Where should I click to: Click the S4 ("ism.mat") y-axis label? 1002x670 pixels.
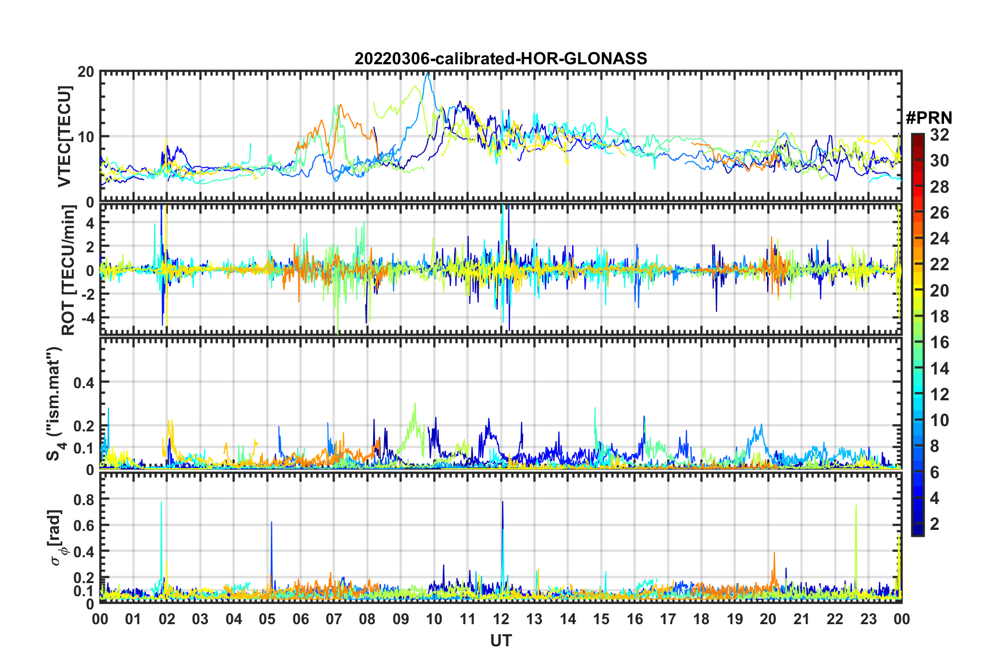click(x=55, y=403)
